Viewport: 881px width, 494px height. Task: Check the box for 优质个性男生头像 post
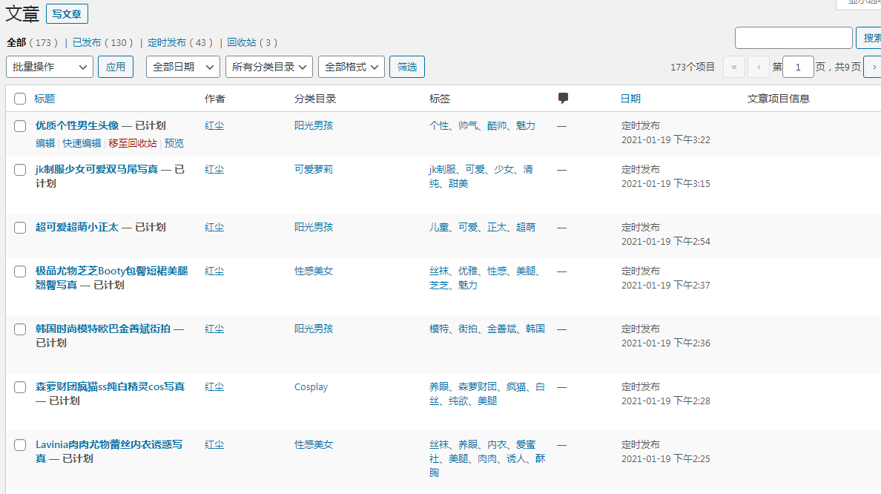pyautogui.click(x=20, y=126)
